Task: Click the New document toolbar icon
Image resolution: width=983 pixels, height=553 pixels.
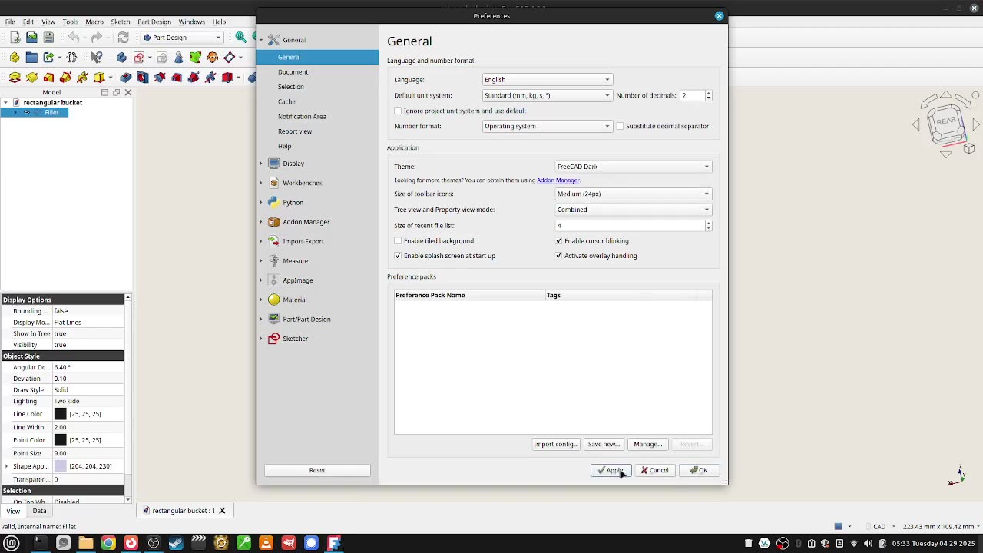Action: [15, 38]
